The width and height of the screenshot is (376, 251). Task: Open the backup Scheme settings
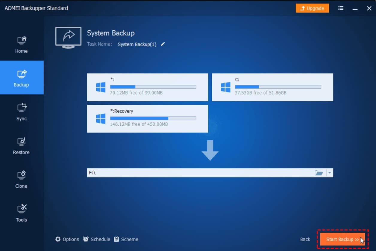[126, 239]
